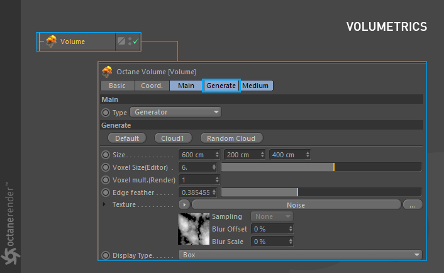Open the Texture round arrow menu button
The height and width of the screenshot is (273, 444).
(x=184, y=204)
